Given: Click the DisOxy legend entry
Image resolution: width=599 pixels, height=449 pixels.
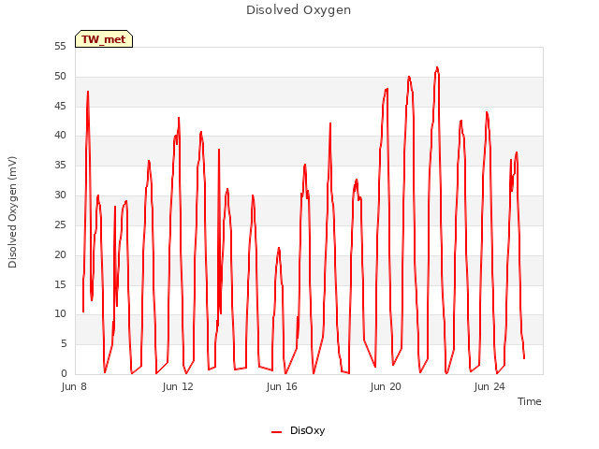Looking at the screenshot, I should click(298, 430).
